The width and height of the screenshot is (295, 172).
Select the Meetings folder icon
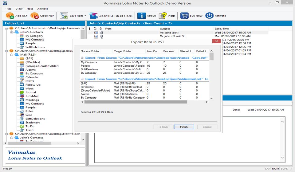(22, 100)
